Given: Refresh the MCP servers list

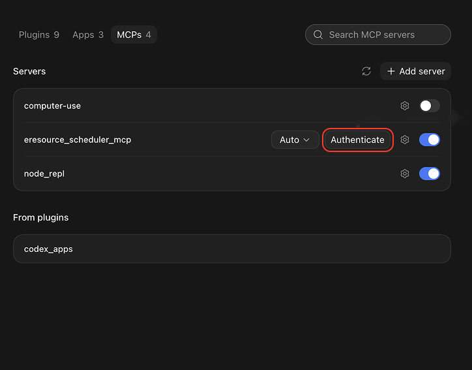Looking at the screenshot, I should tap(366, 71).
